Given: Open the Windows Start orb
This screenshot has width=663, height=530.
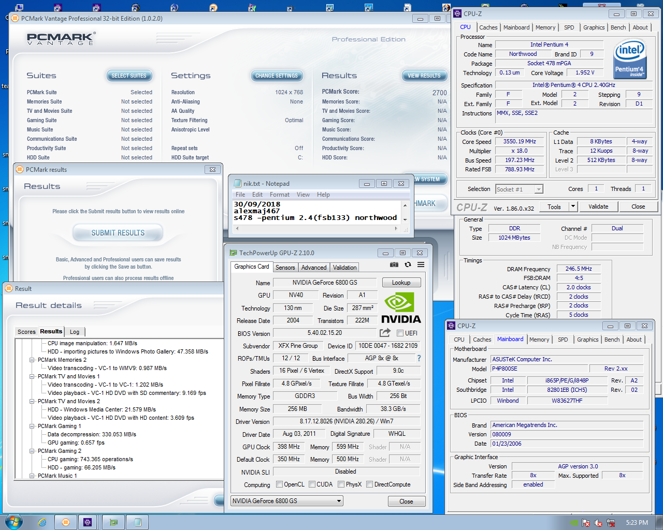Looking at the screenshot, I should [13, 521].
